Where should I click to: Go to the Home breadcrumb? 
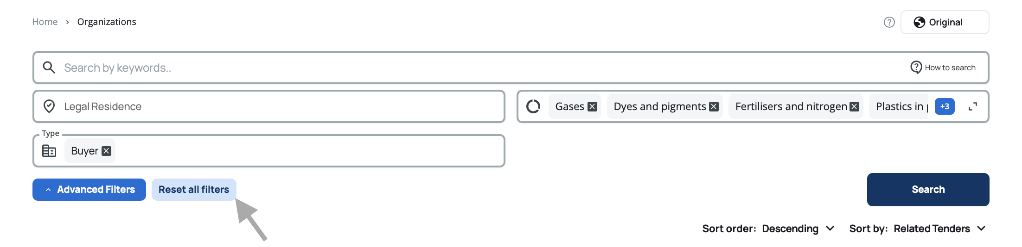45,22
